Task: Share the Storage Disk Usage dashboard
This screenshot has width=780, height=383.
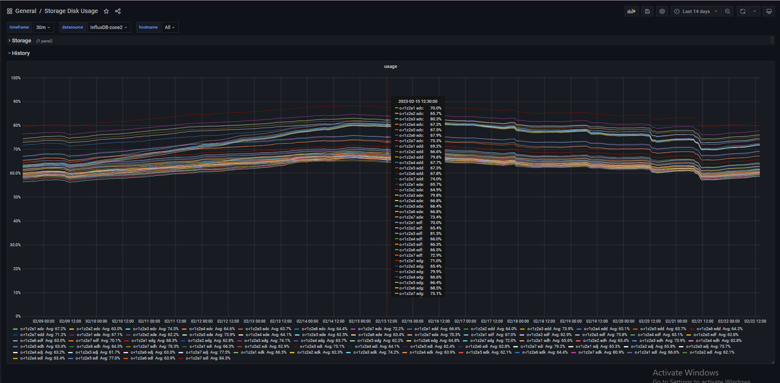Action: 118,11
